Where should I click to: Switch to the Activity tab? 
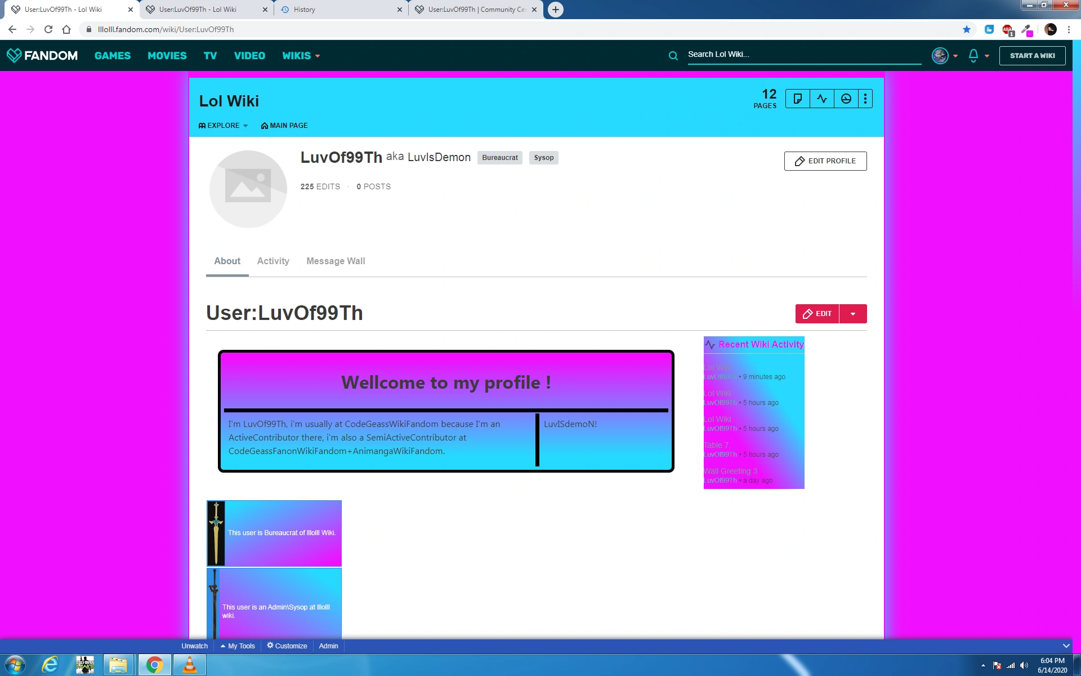click(273, 261)
